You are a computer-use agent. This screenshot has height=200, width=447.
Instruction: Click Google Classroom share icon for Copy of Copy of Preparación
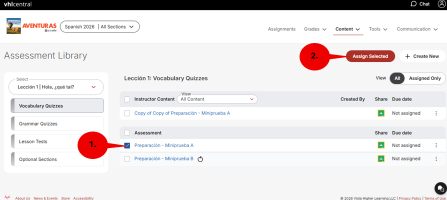[381, 113]
